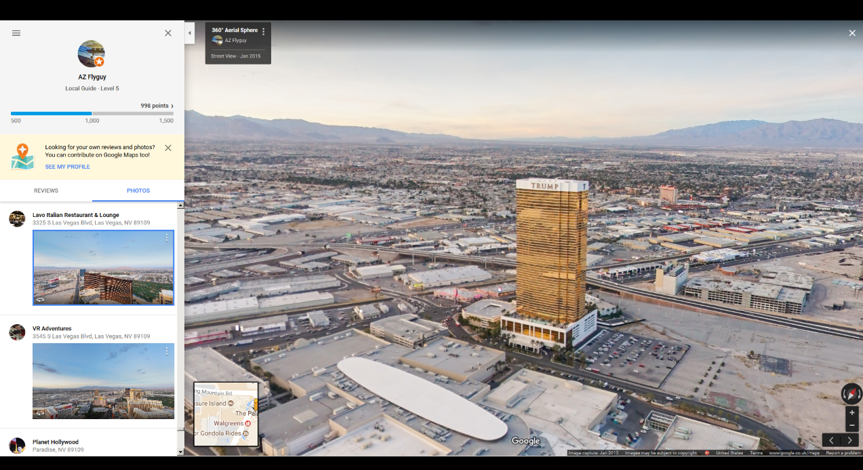Click 360 photo icon on Lavo thumbnail
Viewport: 863px width, 470px height.
tap(40, 299)
